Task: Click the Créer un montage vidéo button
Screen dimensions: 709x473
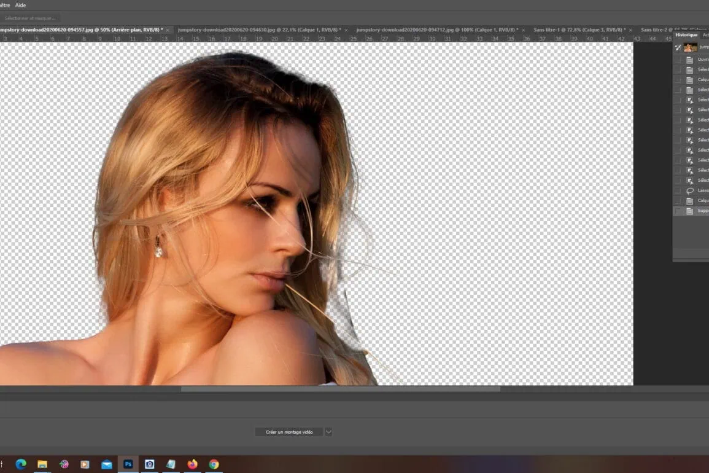Action: 289,432
